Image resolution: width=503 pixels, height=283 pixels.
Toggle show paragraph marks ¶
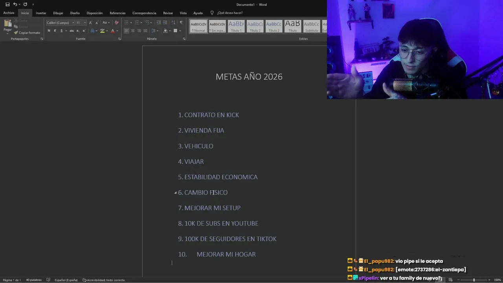click(181, 22)
